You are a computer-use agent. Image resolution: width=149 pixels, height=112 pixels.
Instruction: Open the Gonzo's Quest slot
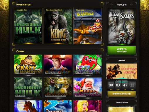pos(58,87)
